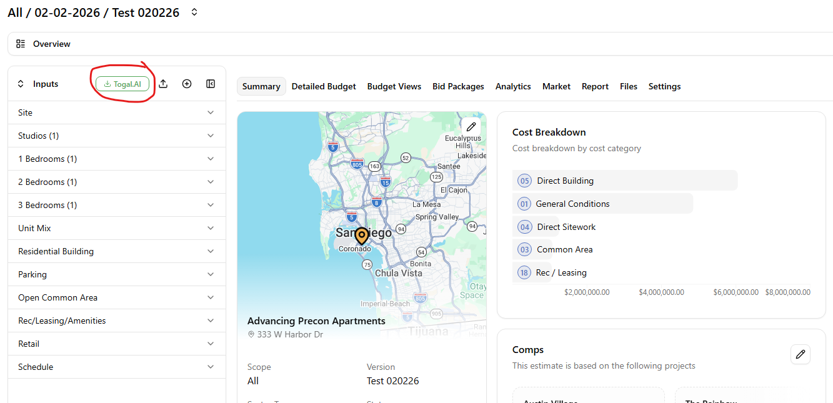Expand the Unit Mix section
This screenshot has height=403, width=833.
210,228
